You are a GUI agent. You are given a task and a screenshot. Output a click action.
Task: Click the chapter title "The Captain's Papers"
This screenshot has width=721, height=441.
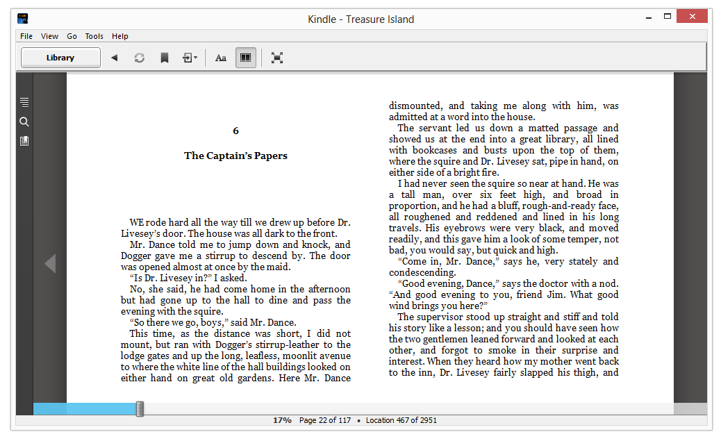coord(235,156)
